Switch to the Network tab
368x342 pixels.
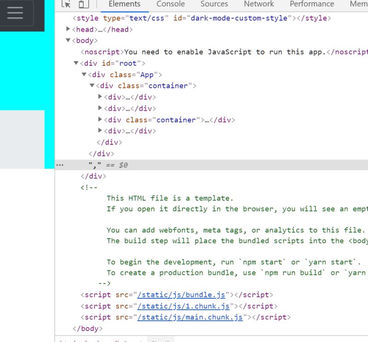tap(259, 4)
